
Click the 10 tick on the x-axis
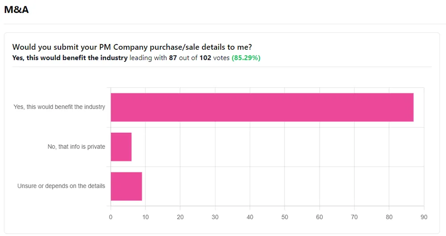[x=145, y=217]
